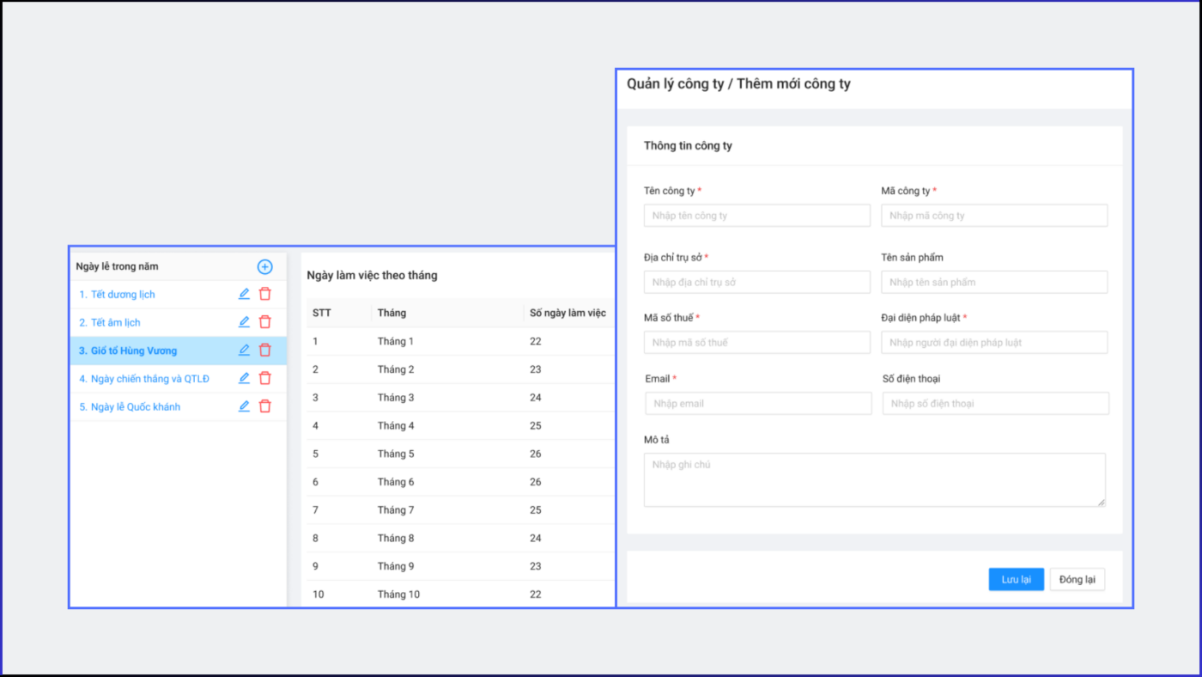This screenshot has width=1202, height=677.
Task: Click the Địa chỉ trụ sở field
Action: point(757,282)
